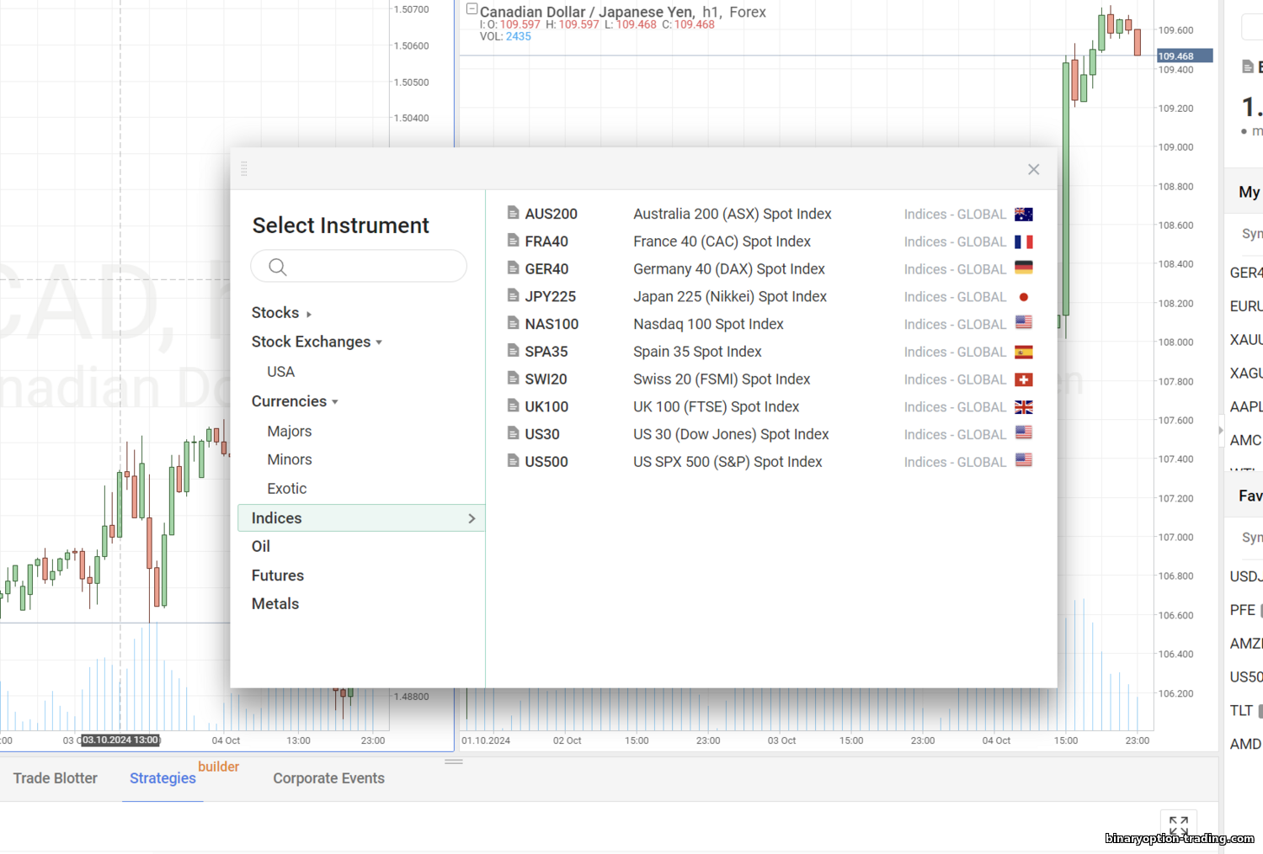The width and height of the screenshot is (1263, 854).
Task: Select US SPX 500 (S&P) Spot Index
Action: tap(727, 462)
